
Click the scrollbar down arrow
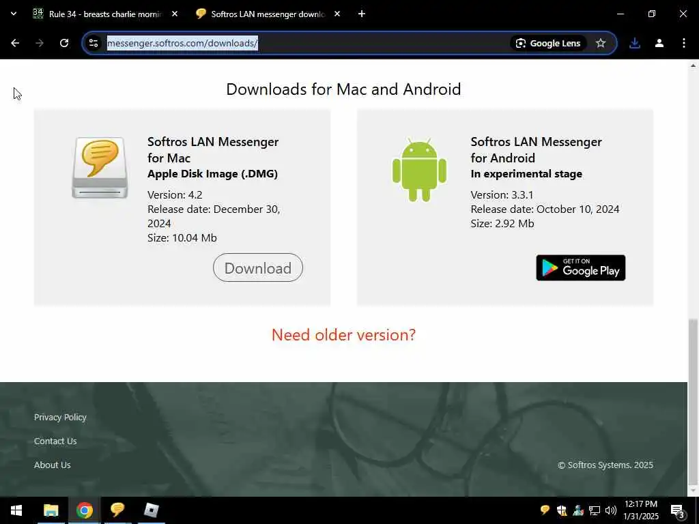(x=693, y=491)
